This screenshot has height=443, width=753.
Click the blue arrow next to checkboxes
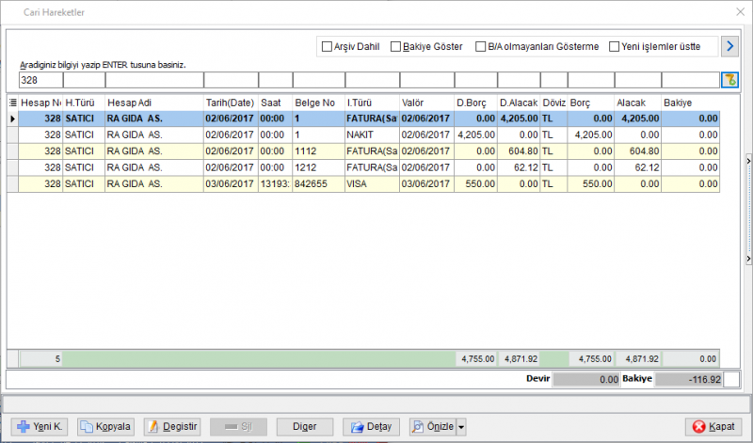[729, 46]
